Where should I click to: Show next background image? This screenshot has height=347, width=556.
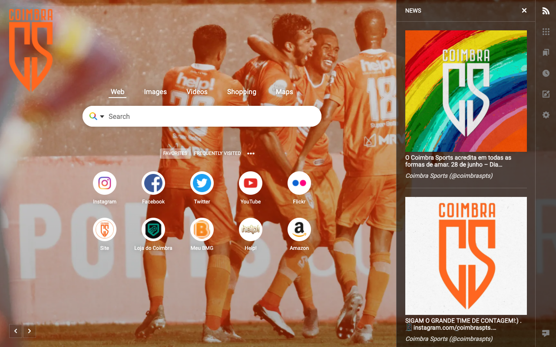pyautogui.click(x=30, y=331)
